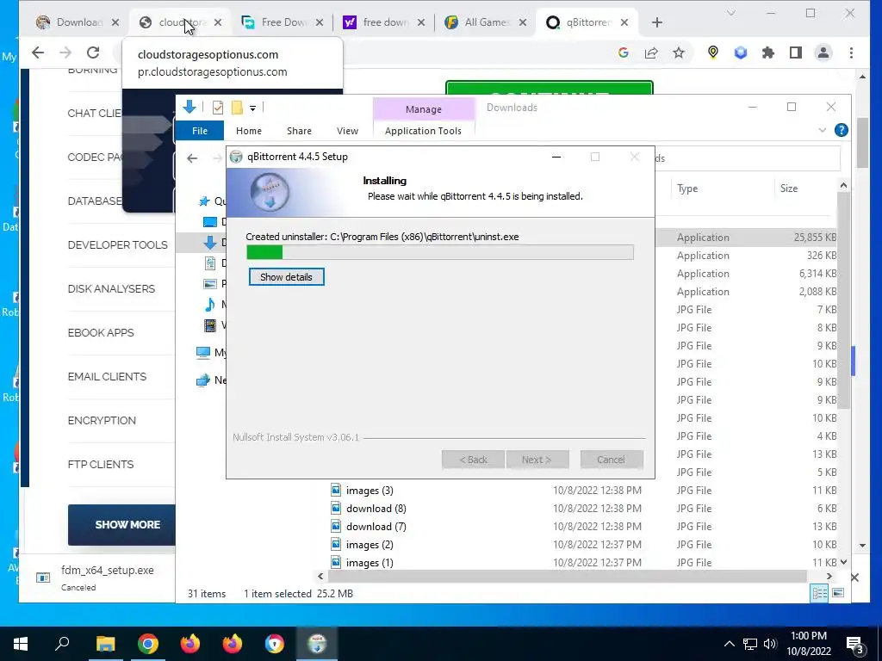Open the ENCRYPTION category link
The image size is (882, 661).
[102, 420]
